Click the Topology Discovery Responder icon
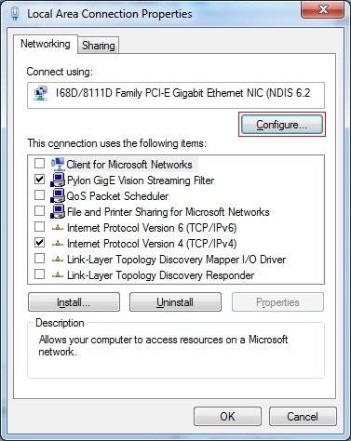The image size is (351, 441). [58, 275]
